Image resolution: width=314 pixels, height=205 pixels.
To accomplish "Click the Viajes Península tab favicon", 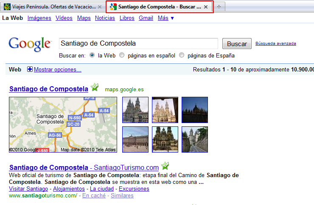I will (7, 7).
